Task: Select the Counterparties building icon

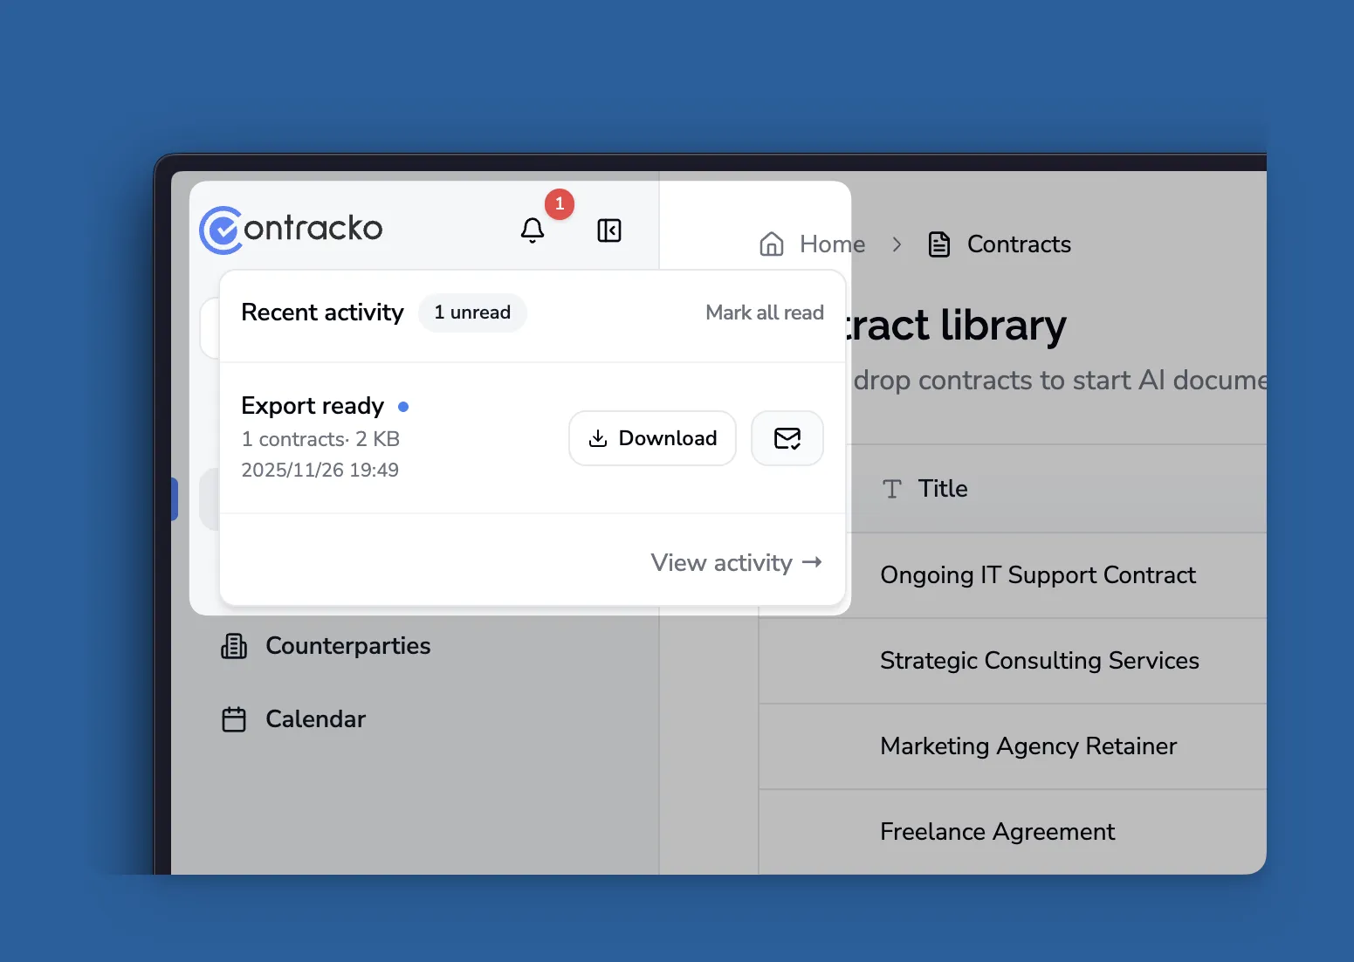Action: [233, 646]
